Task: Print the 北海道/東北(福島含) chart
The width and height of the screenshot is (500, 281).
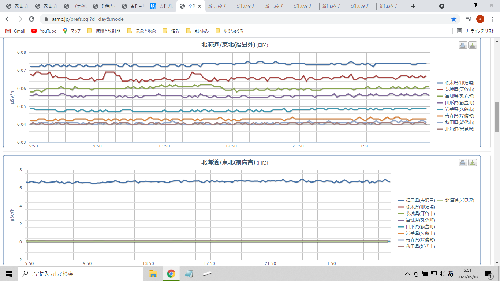Action: [463, 162]
